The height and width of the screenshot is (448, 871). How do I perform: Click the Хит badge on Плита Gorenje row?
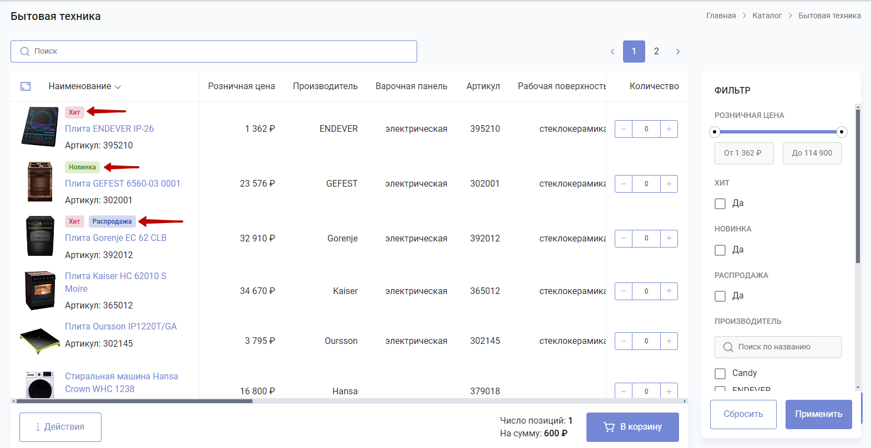pyautogui.click(x=74, y=222)
